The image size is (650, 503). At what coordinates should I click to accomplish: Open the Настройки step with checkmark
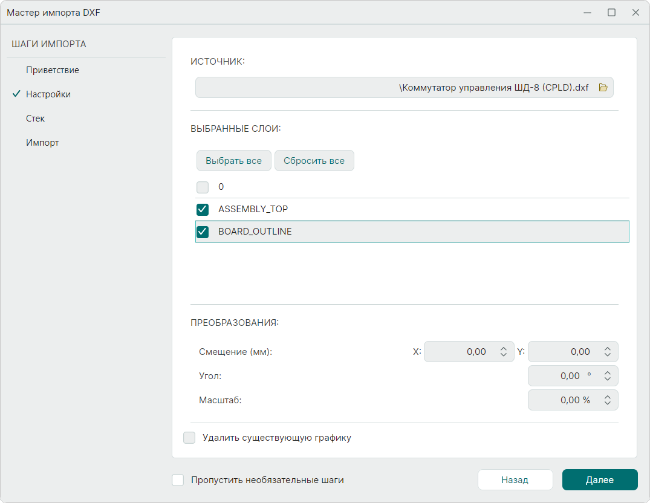tap(48, 94)
